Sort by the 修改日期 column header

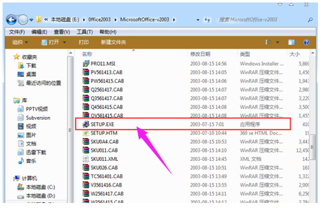point(200,54)
